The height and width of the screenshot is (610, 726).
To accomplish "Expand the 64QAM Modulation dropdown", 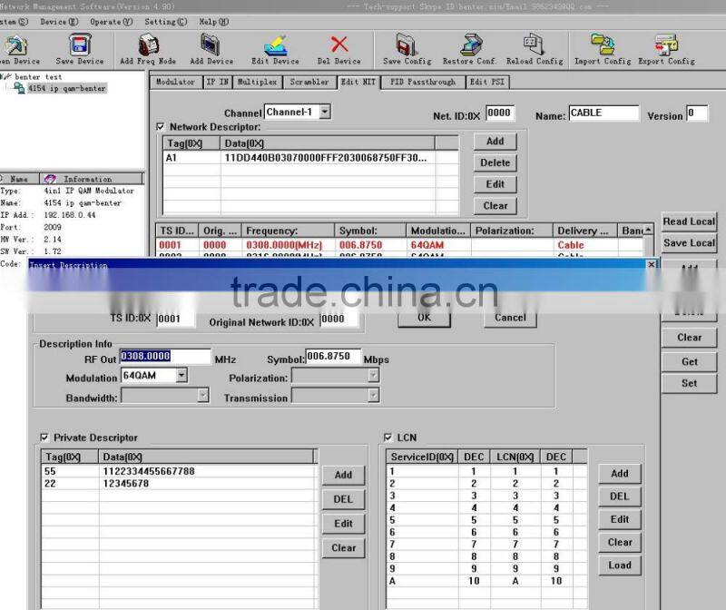I will click(x=181, y=376).
